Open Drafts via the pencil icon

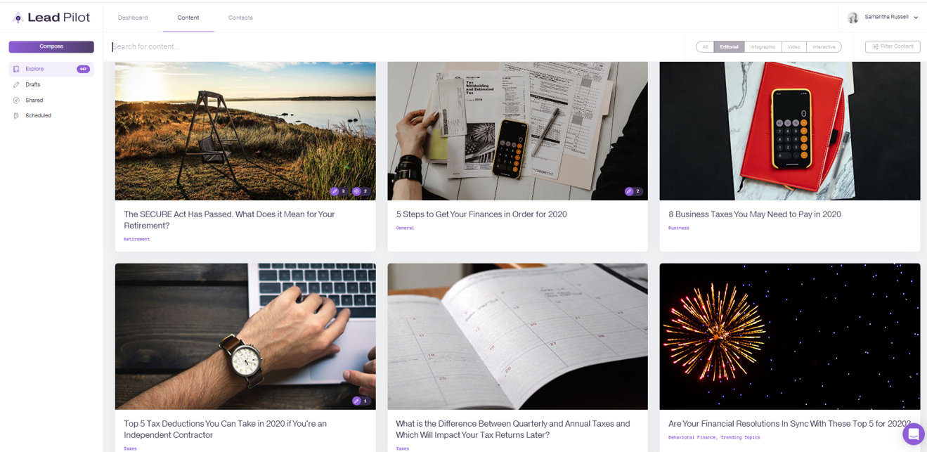click(16, 84)
